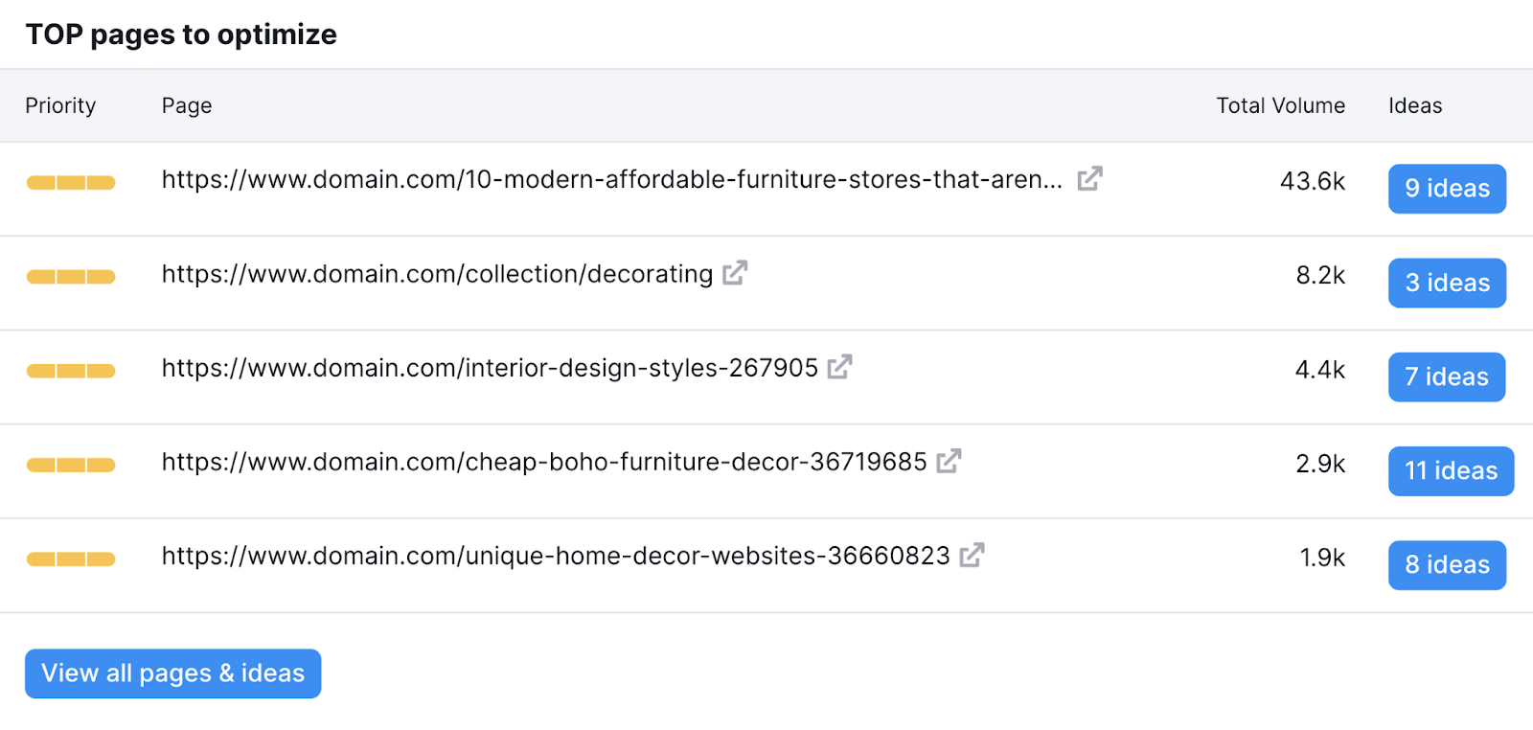
Task: Select the Total Volume column header
Action: 1280,105
